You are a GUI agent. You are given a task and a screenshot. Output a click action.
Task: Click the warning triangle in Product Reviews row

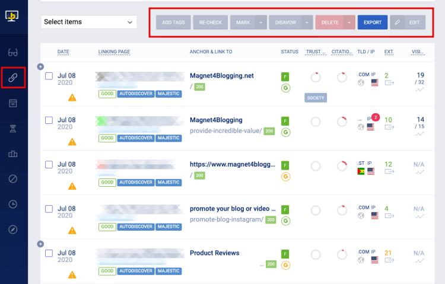pyautogui.click(x=72, y=275)
